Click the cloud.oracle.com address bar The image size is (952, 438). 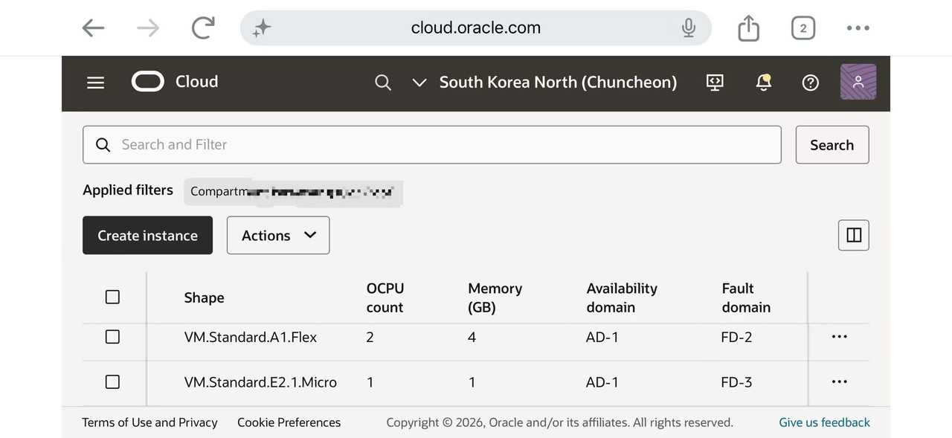coord(476,28)
